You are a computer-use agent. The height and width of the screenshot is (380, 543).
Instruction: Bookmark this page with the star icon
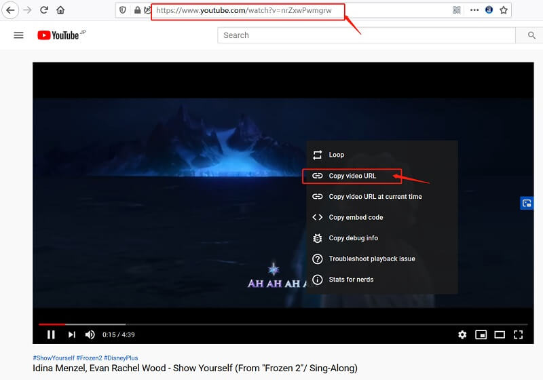pyautogui.click(x=504, y=10)
